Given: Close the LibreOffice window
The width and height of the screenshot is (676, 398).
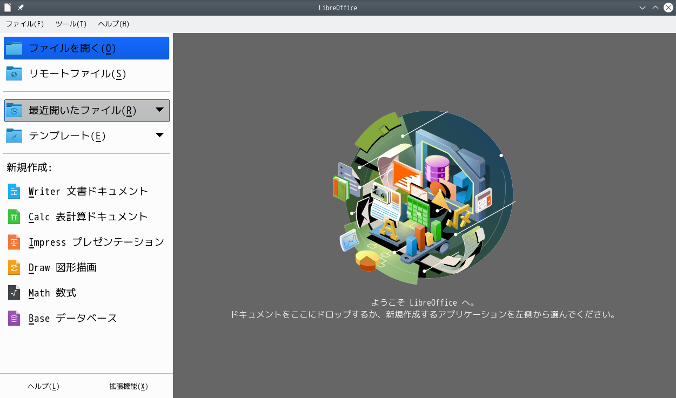Looking at the screenshot, I should tap(668, 8).
